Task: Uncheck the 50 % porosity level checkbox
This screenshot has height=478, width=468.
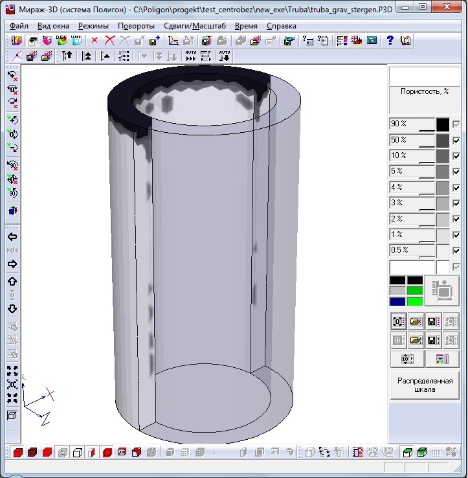Action: (x=456, y=140)
